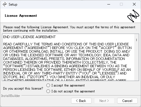Click the Next button
The height and width of the screenshot is (107, 141).
pyautogui.click(x=104, y=101)
